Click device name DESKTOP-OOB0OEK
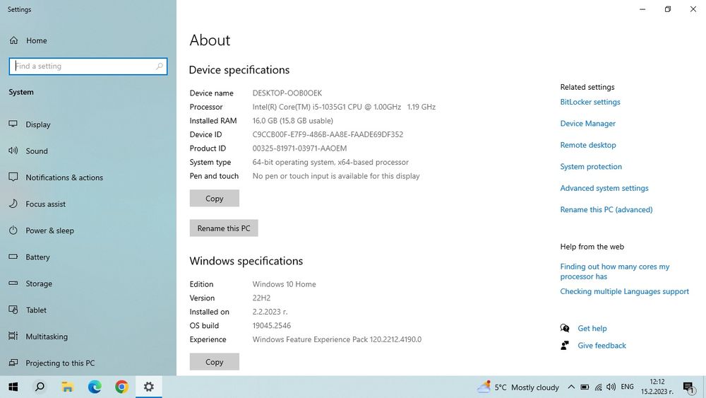This screenshot has width=706, height=398. coord(287,93)
